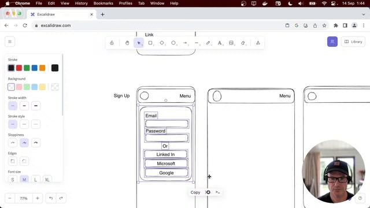Image resolution: width=370 pixels, height=208 pixels.
Task: Open the Profiles menu
Action: (x=125, y=3)
